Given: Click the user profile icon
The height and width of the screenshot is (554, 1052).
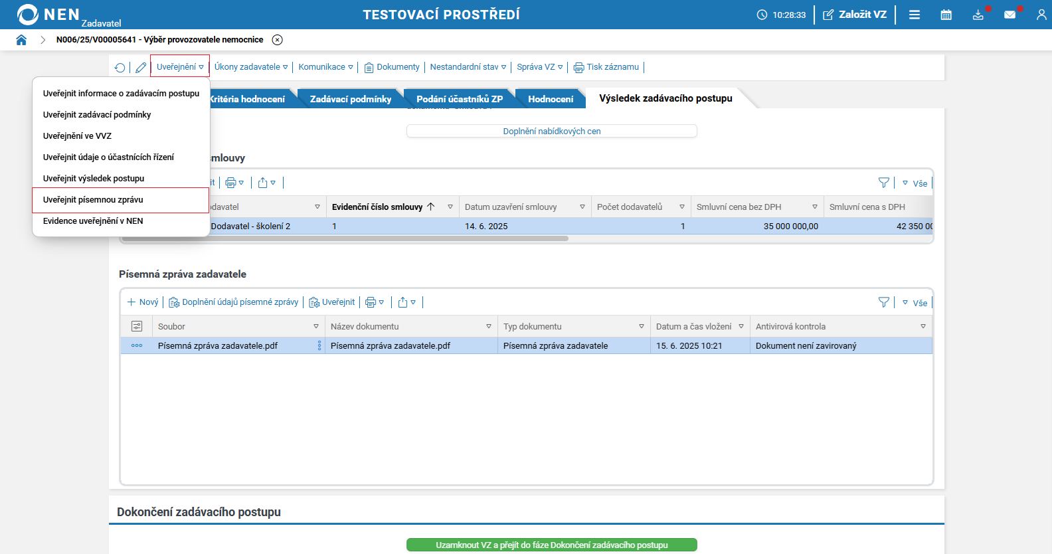Looking at the screenshot, I should coord(1041,15).
